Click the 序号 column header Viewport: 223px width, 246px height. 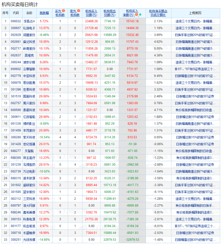[6, 13]
